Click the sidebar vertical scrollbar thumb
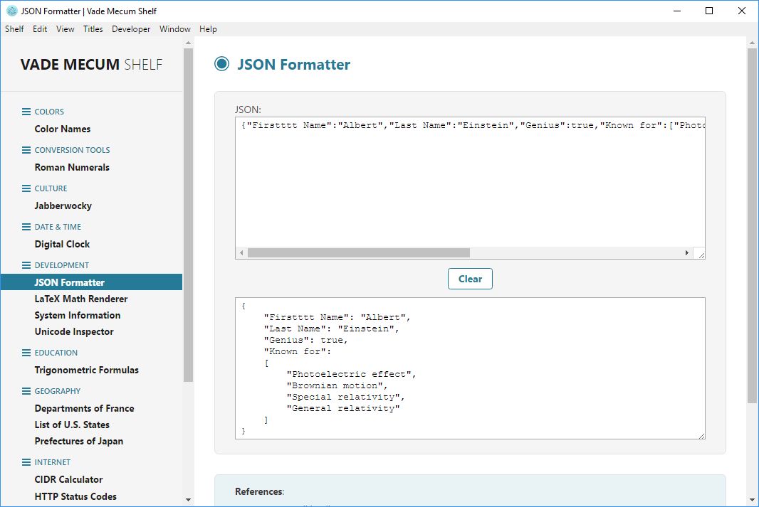The height and width of the screenshot is (507, 759). (x=188, y=215)
